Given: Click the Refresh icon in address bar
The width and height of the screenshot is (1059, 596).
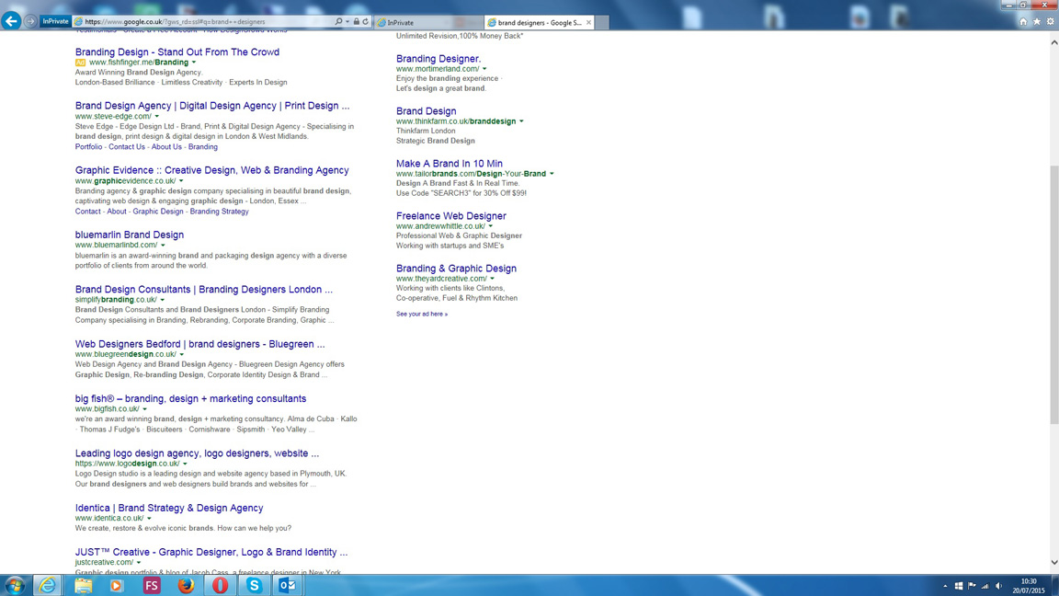Looking at the screenshot, I should tap(365, 21).
